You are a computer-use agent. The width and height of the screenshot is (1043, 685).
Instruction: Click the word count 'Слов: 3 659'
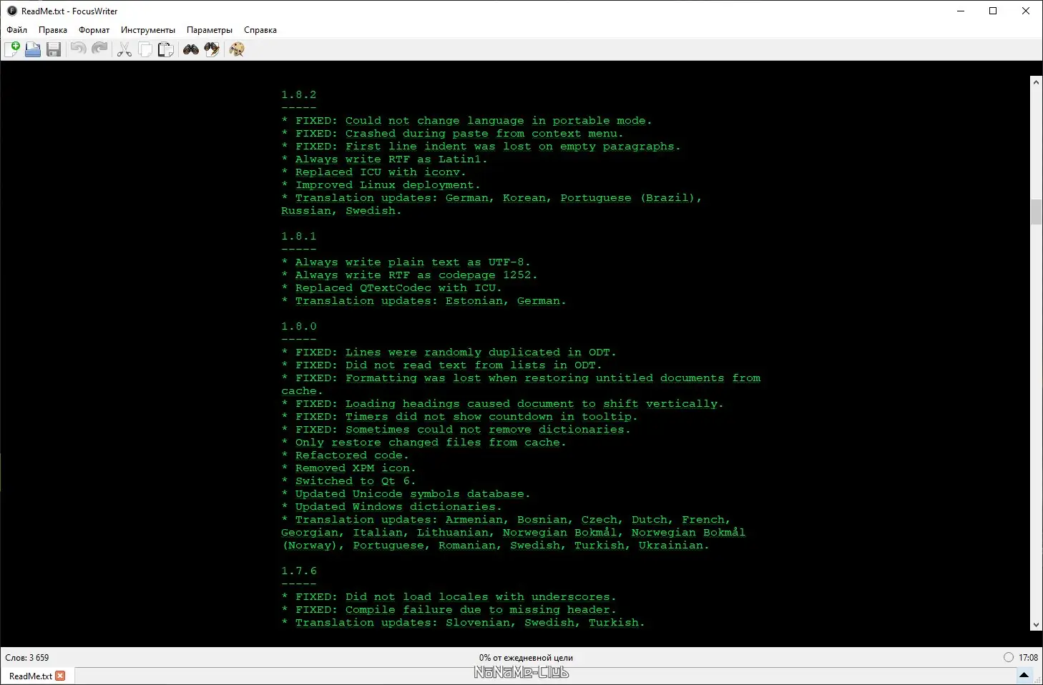[27, 658]
